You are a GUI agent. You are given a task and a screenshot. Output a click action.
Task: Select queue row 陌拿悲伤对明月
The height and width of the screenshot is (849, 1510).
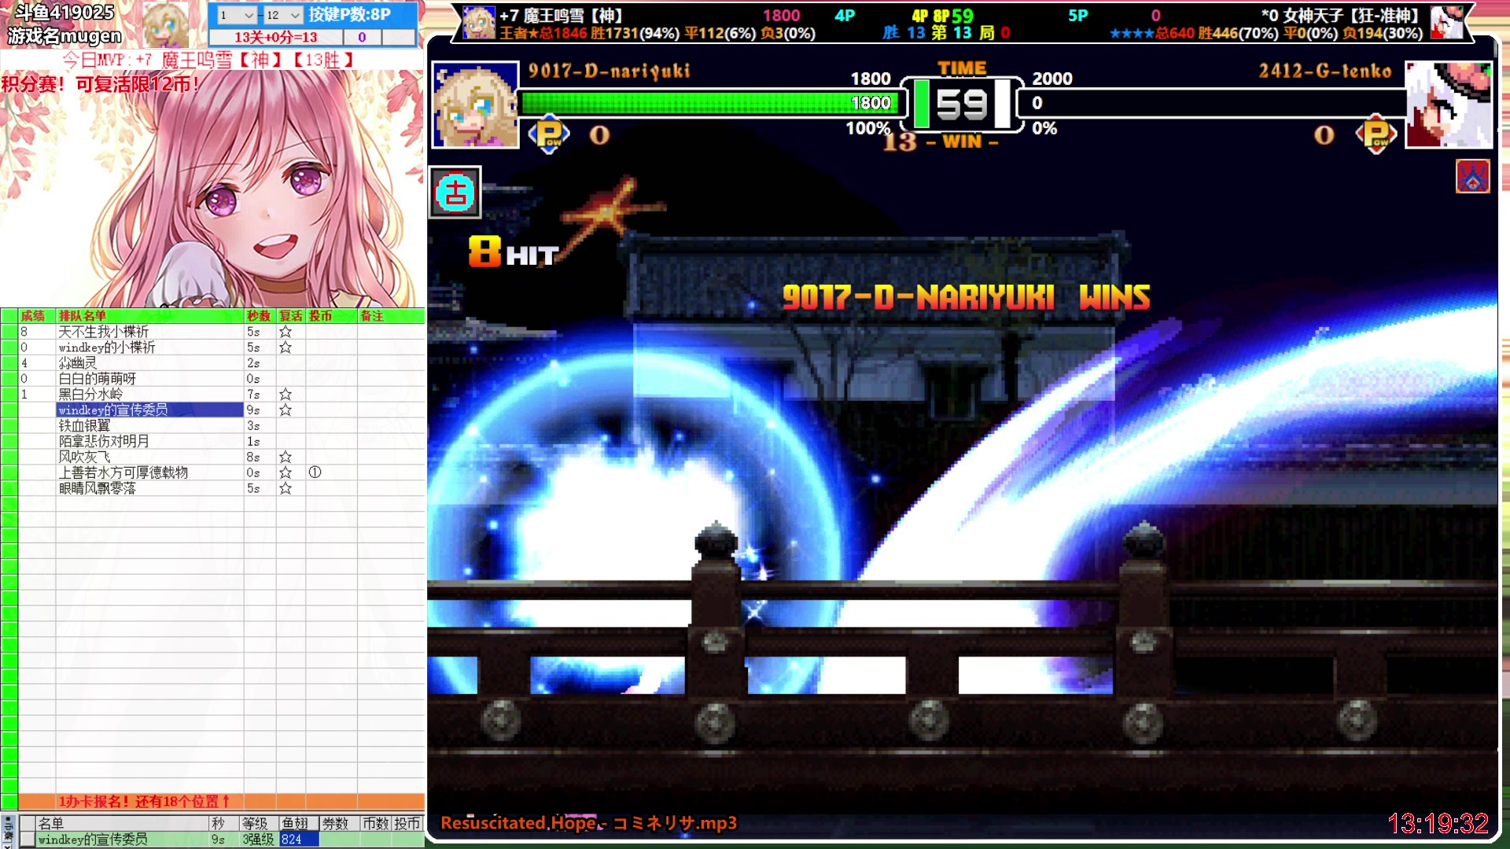coord(149,442)
